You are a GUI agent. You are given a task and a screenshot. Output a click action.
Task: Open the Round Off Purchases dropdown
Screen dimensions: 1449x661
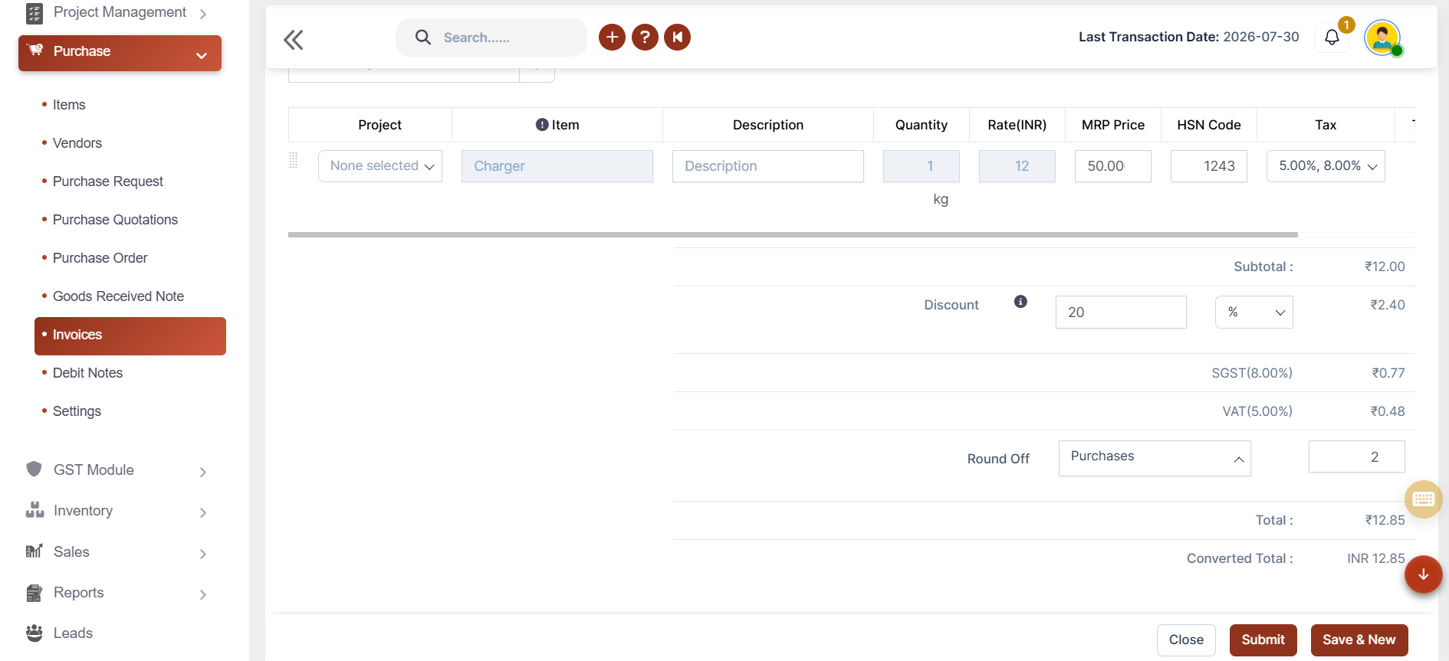(1155, 458)
